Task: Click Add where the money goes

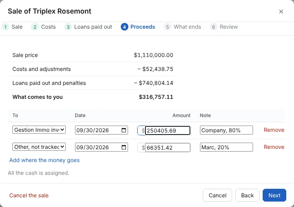Action: pyautogui.click(x=44, y=160)
